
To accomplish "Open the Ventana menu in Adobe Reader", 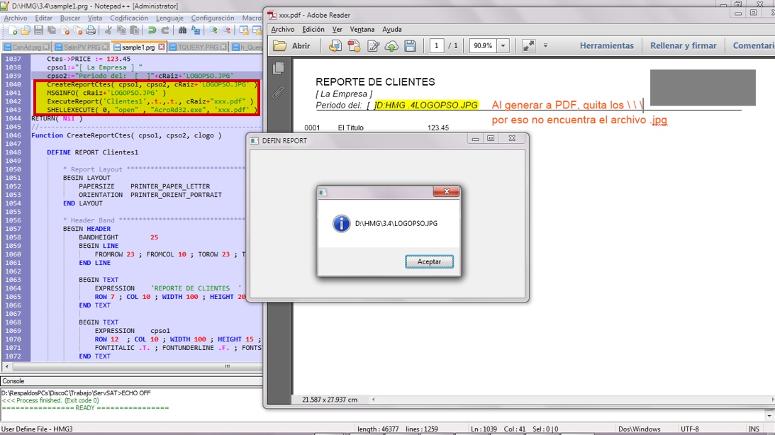I will tap(362, 30).
